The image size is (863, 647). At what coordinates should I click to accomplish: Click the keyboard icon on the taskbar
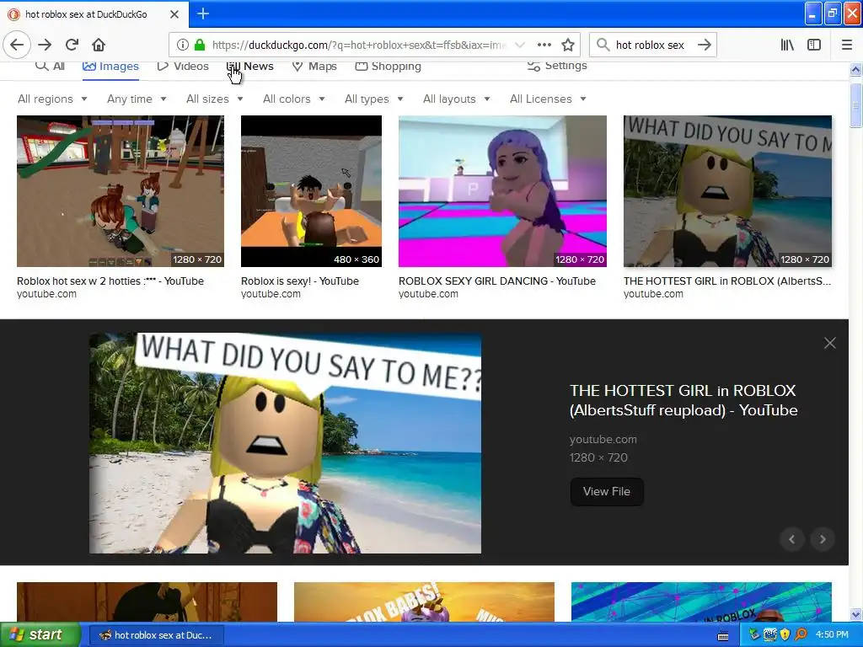[722, 636]
